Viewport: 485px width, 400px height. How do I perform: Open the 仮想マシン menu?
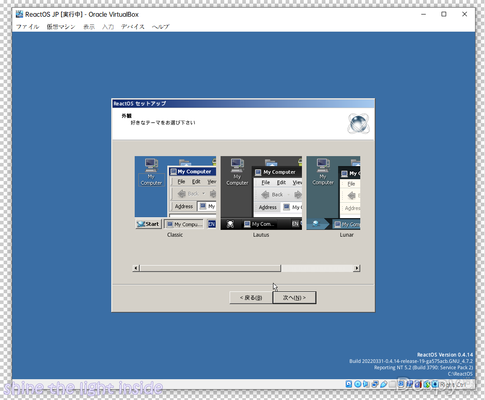pos(61,27)
